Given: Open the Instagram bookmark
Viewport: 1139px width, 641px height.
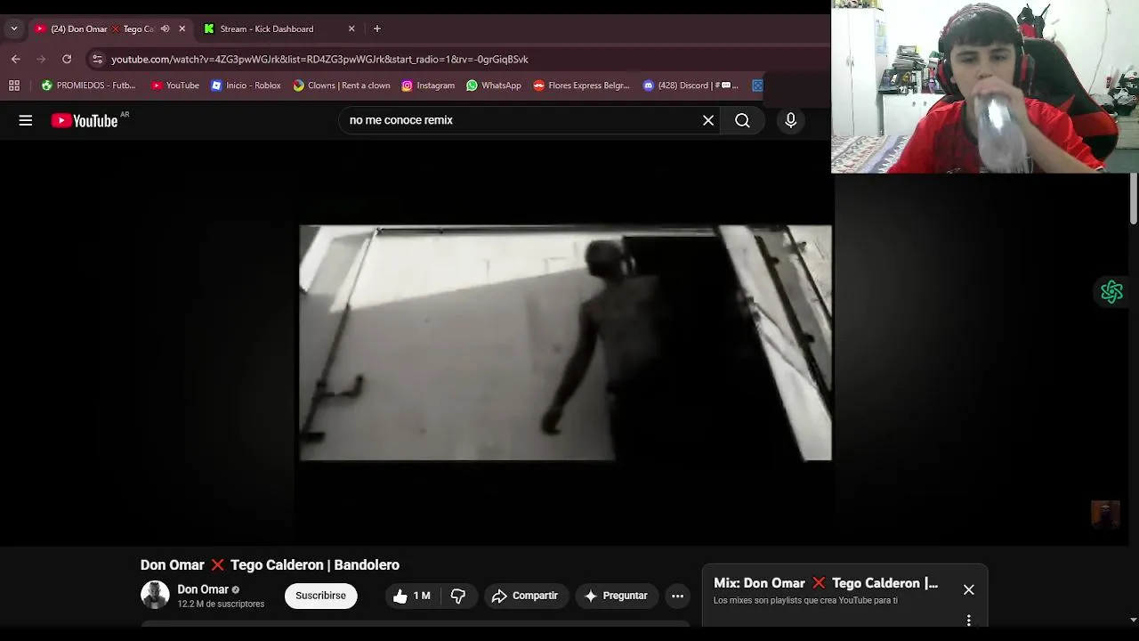Looking at the screenshot, I should tap(428, 85).
